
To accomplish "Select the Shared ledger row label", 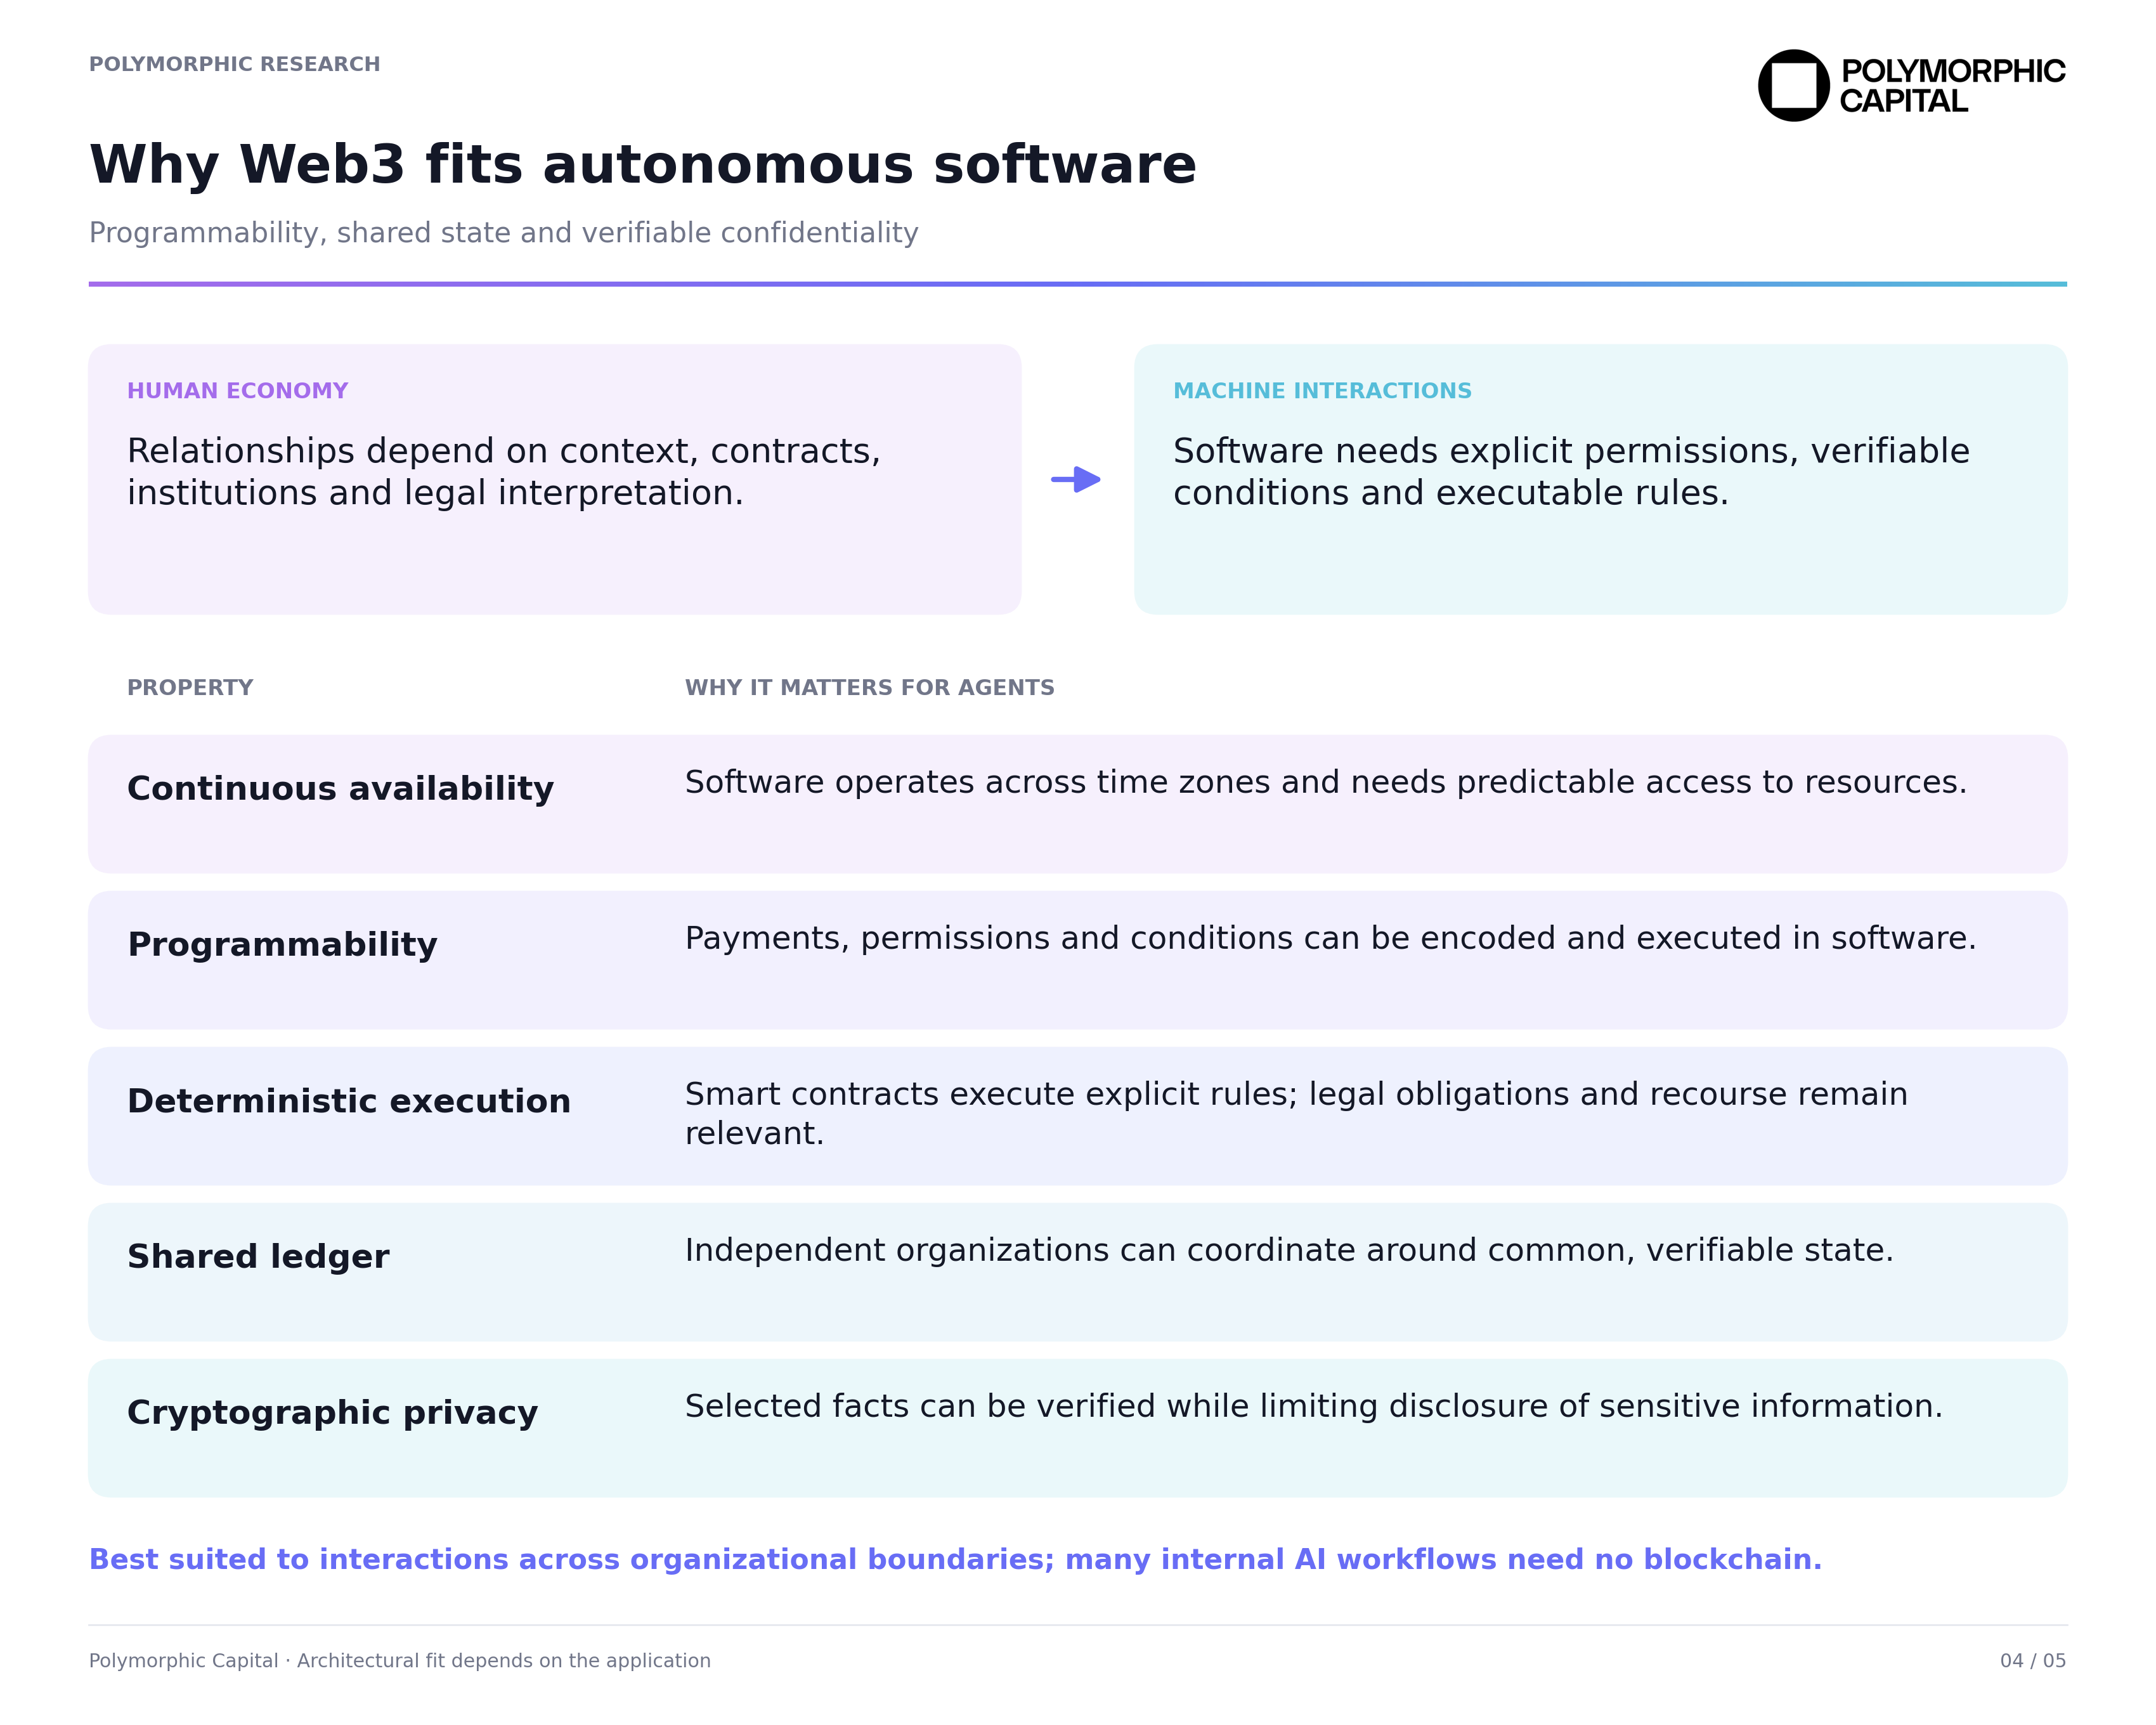I will tap(258, 1257).
